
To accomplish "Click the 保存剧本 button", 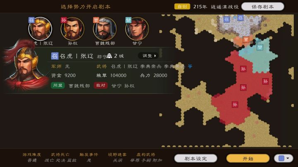I will click(x=263, y=7).
